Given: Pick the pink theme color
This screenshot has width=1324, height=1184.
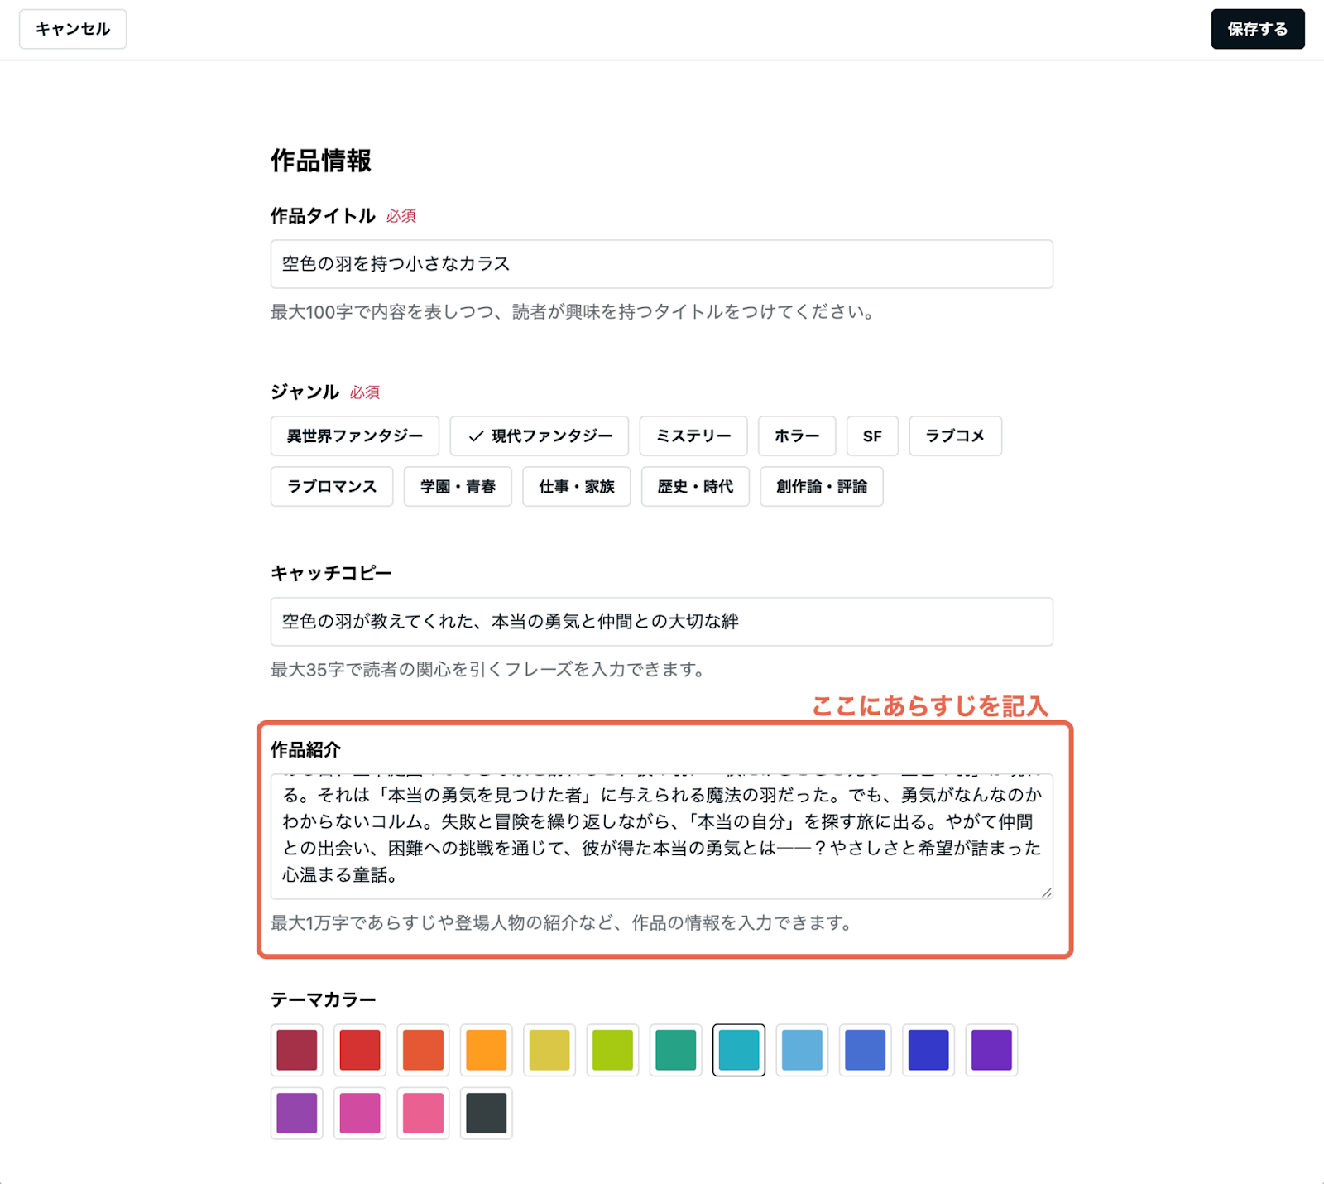Looking at the screenshot, I should tap(423, 1113).
